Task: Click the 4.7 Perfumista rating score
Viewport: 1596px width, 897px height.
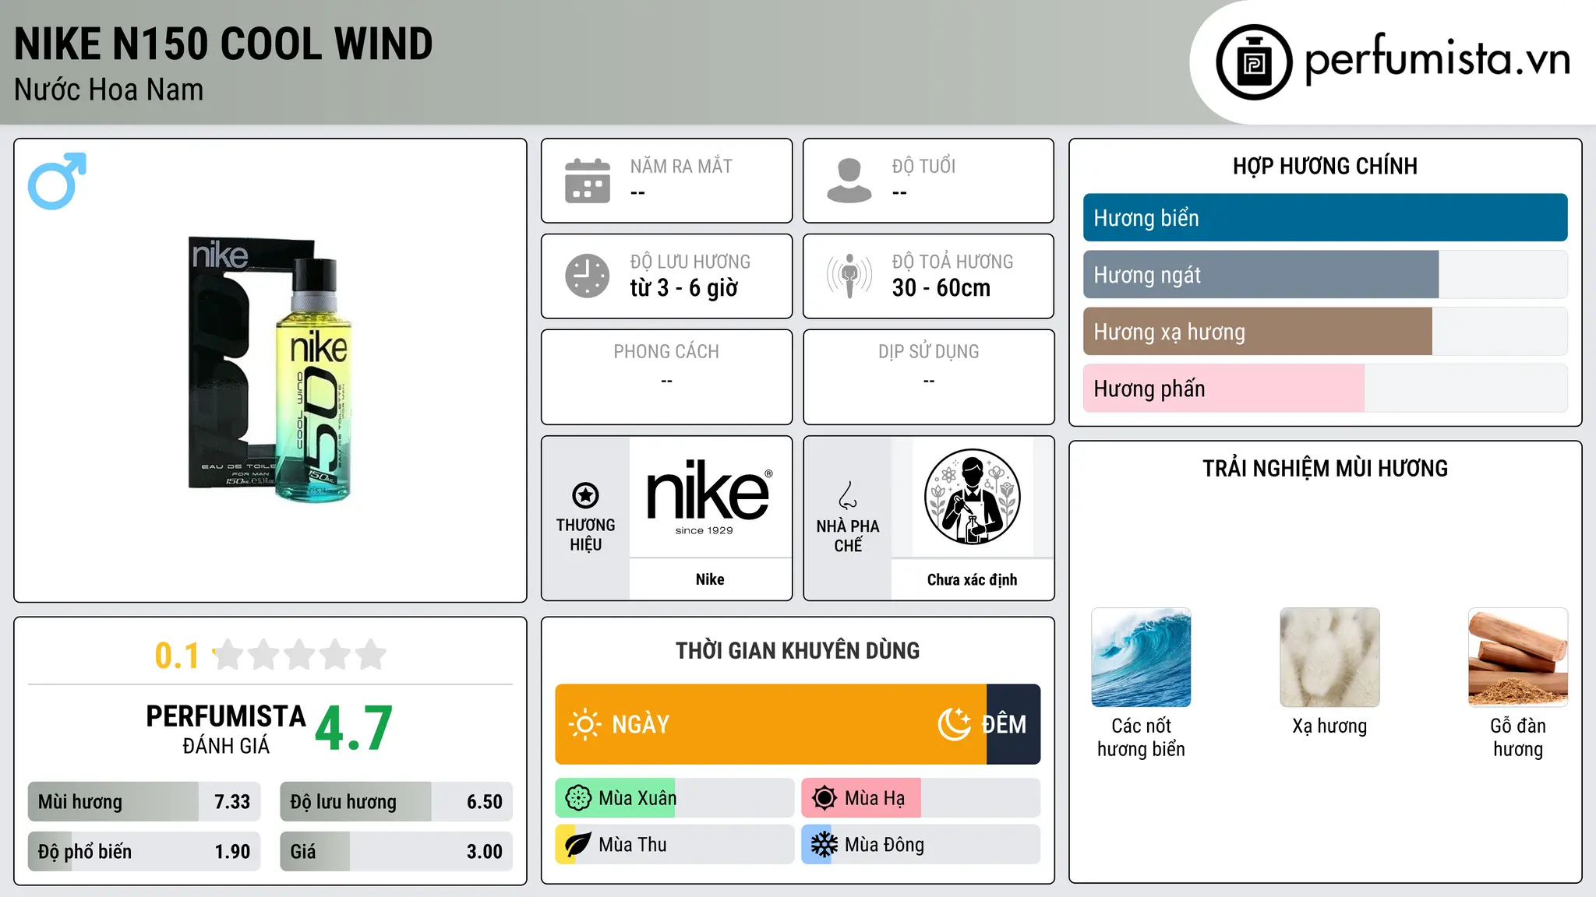Action: point(354,728)
